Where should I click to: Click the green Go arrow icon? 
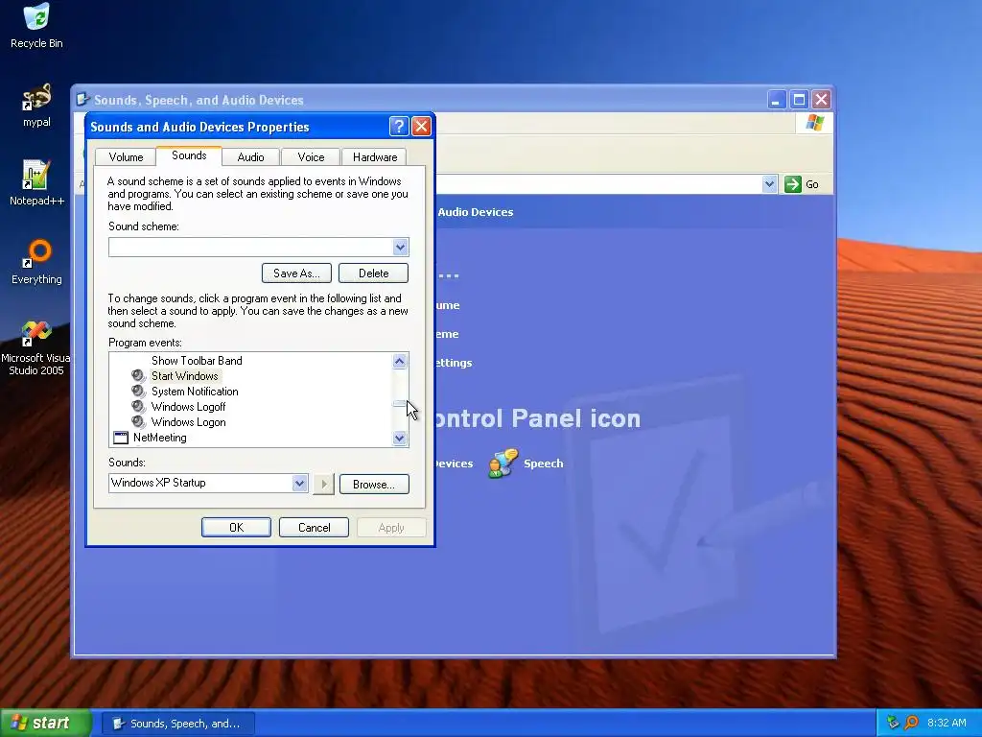(x=793, y=184)
